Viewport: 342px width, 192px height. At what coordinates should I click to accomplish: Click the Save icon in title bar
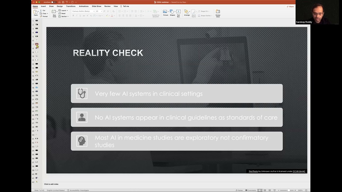63,2
